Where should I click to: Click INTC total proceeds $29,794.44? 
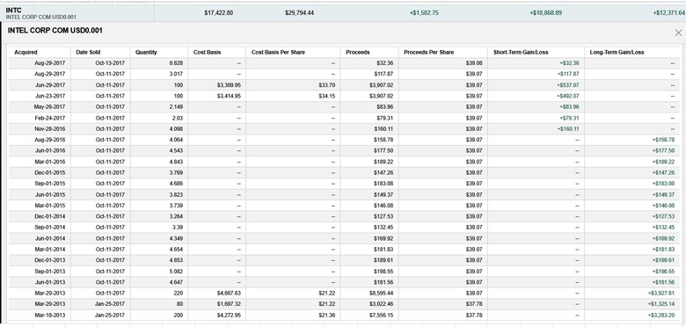pos(299,13)
